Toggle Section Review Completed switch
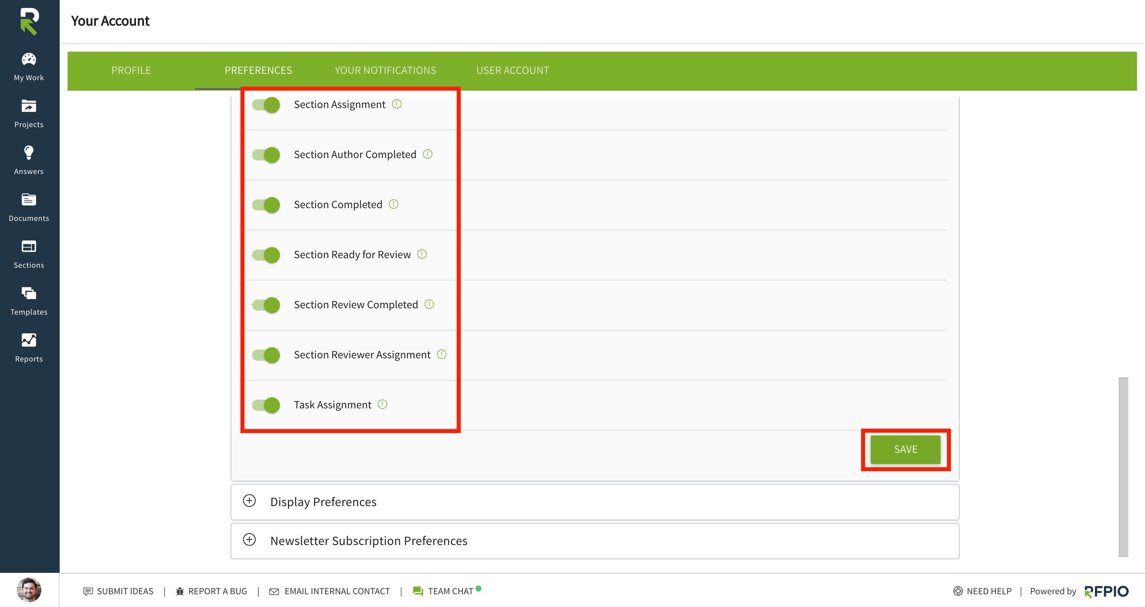Screen dimensions: 1145x607 (266, 305)
